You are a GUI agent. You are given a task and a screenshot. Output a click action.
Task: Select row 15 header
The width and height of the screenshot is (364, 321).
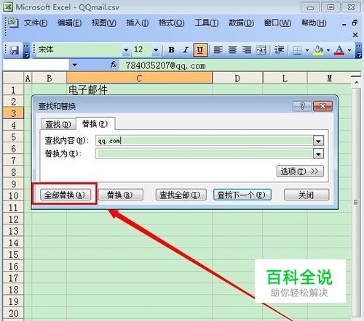[13, 254]
